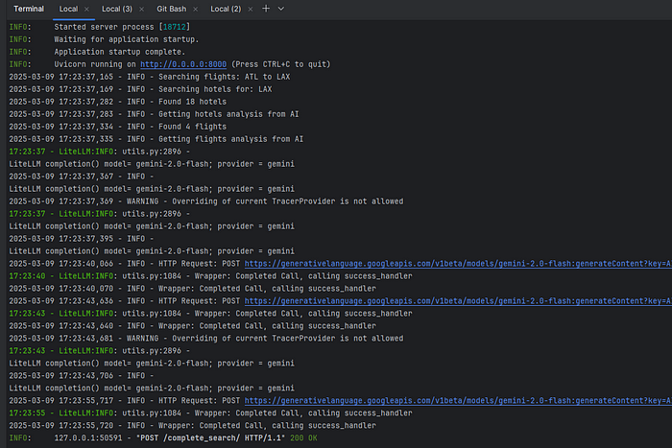Select the 'Searching hotels for: LAX' line

pos(140,89)
